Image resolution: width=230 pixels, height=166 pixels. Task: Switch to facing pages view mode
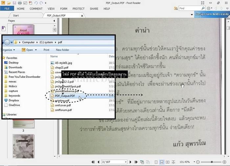tap(167, 162)
